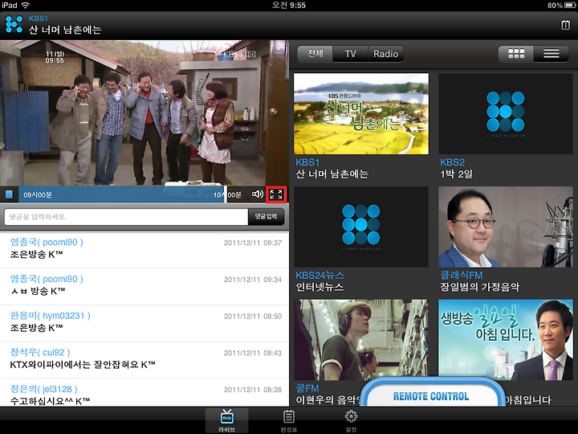Tap the Wi-Fi icon in status bar

(x=26, y=5)
